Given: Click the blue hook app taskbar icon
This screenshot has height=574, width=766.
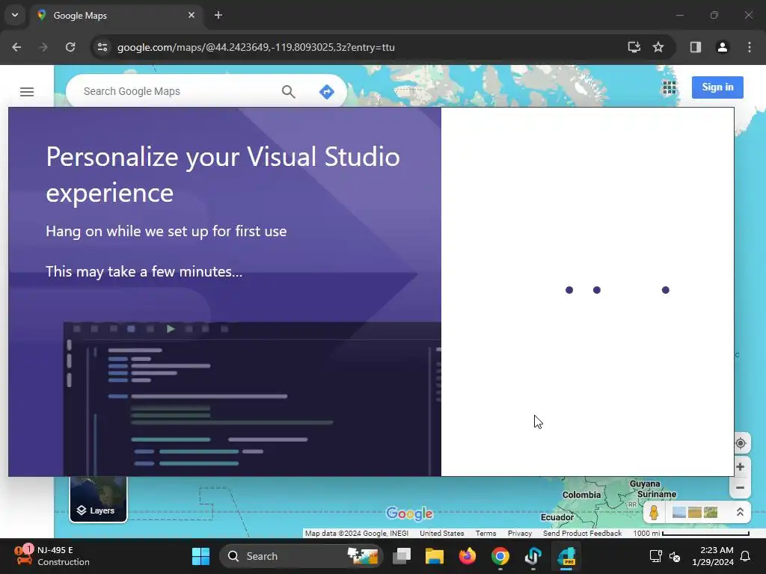Looking at the screenshot, I should pos(533,556).
